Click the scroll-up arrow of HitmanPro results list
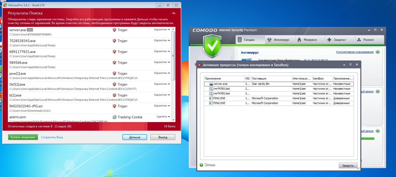Screen dimensions: 396x177 [173, 29]
